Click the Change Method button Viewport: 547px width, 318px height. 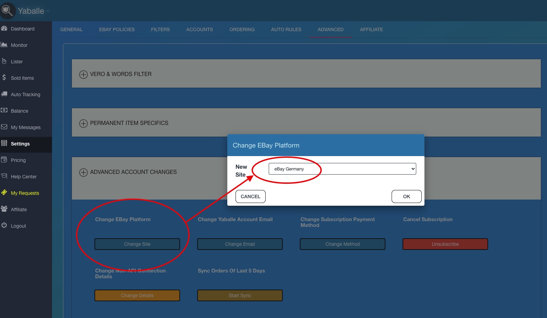[343, 244]
